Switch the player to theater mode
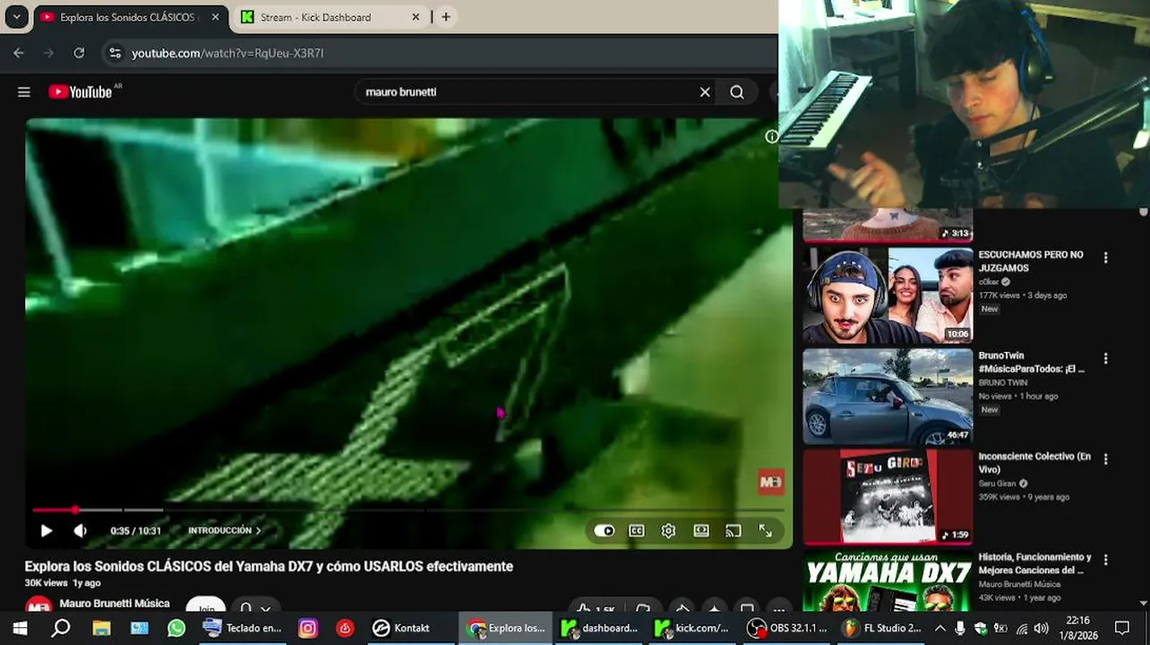 [701, 531]
